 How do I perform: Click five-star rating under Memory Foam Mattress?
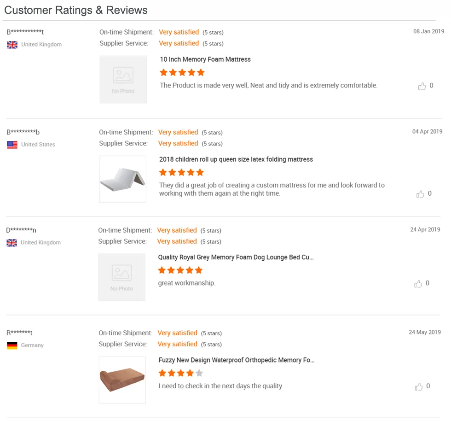pyautogui.click(x=182, y=72)
